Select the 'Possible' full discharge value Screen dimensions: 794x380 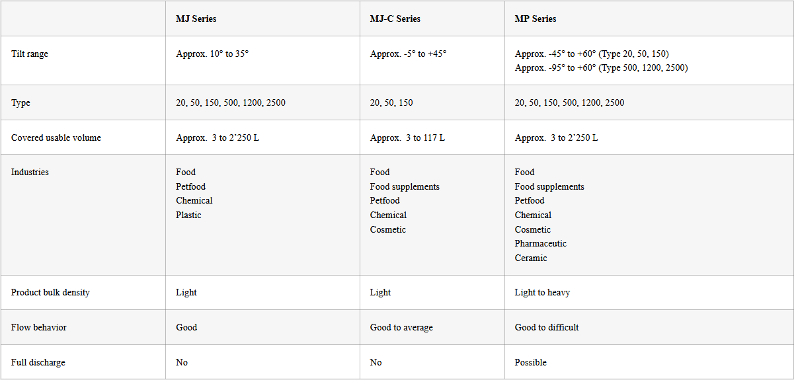531,362
